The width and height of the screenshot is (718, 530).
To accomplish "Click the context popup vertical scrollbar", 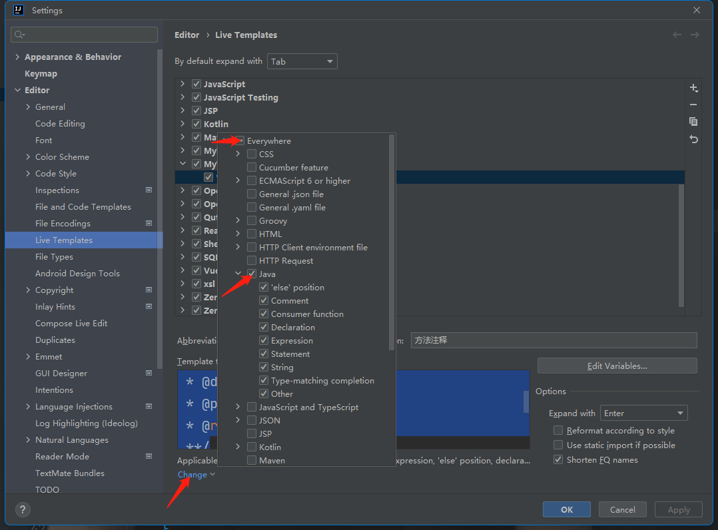I will click(391, 242).
